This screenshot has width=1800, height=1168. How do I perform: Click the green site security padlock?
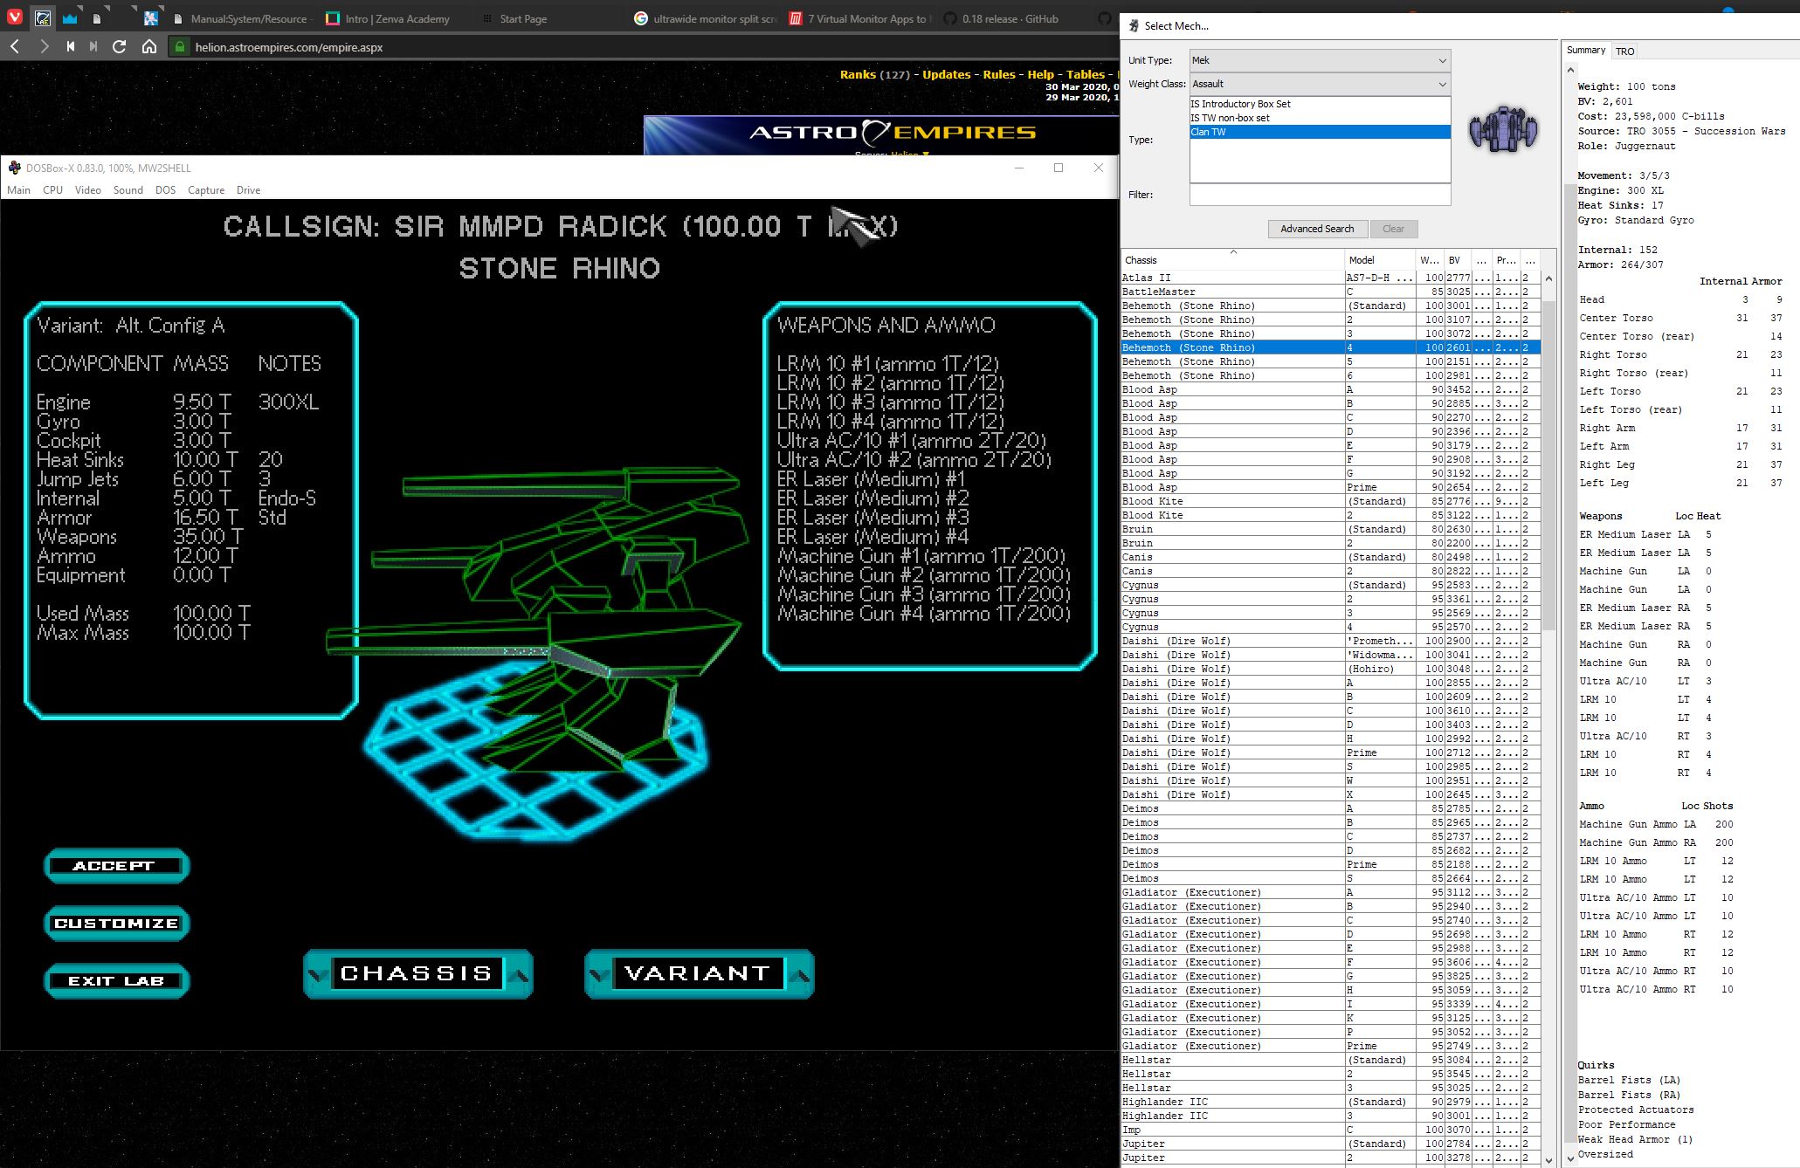(180, 47)
